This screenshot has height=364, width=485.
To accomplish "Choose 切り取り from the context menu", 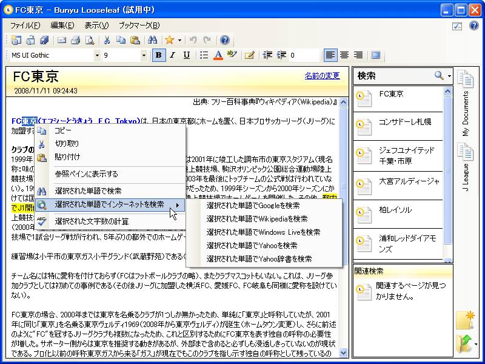I will [110, 144].
